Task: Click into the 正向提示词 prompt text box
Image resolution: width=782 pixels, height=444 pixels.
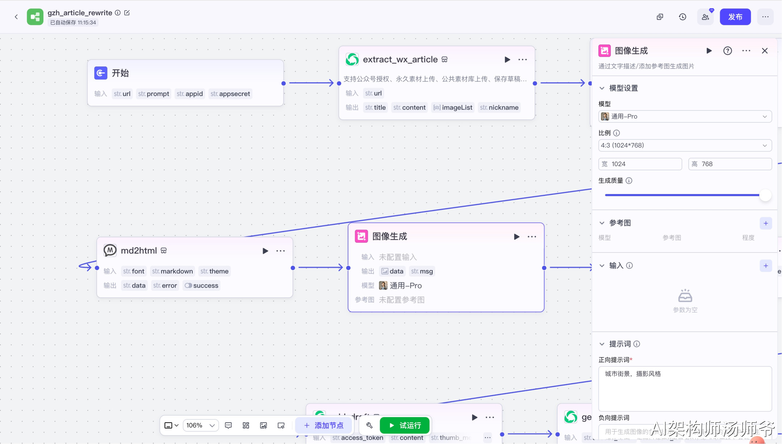Action: 685,388
